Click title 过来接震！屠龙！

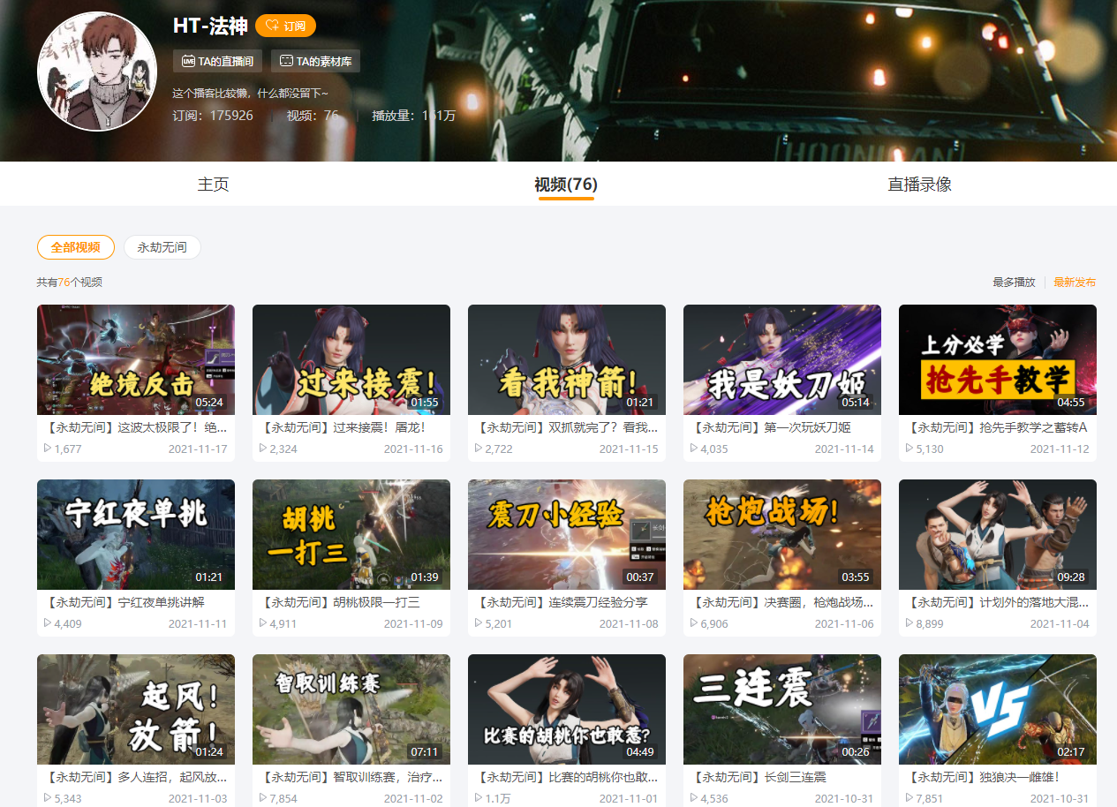point(343,427)
